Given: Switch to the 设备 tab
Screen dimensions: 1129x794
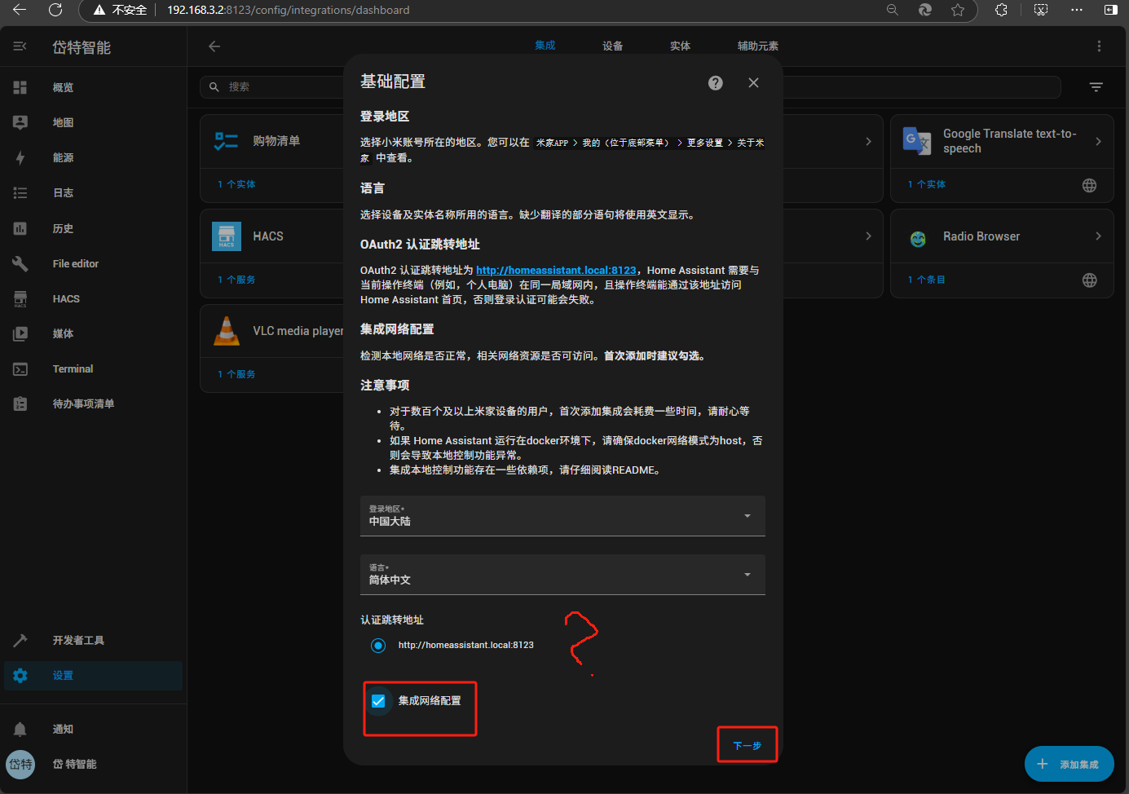Looking at the screenshot, I should (x=612, y=46).
